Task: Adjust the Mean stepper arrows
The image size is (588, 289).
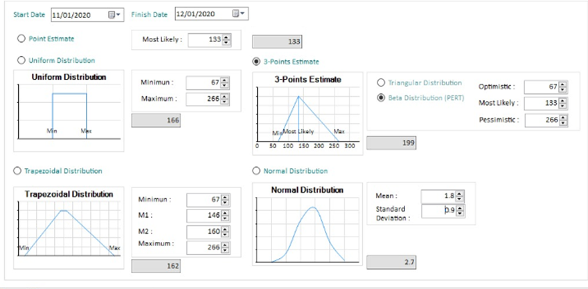Action: [x=460, y=196]
